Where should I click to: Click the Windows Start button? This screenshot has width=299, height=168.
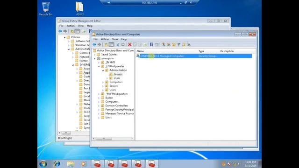point(43,164)
